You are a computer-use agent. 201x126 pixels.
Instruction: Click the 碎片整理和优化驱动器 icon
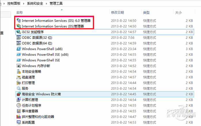coord(19,117)
